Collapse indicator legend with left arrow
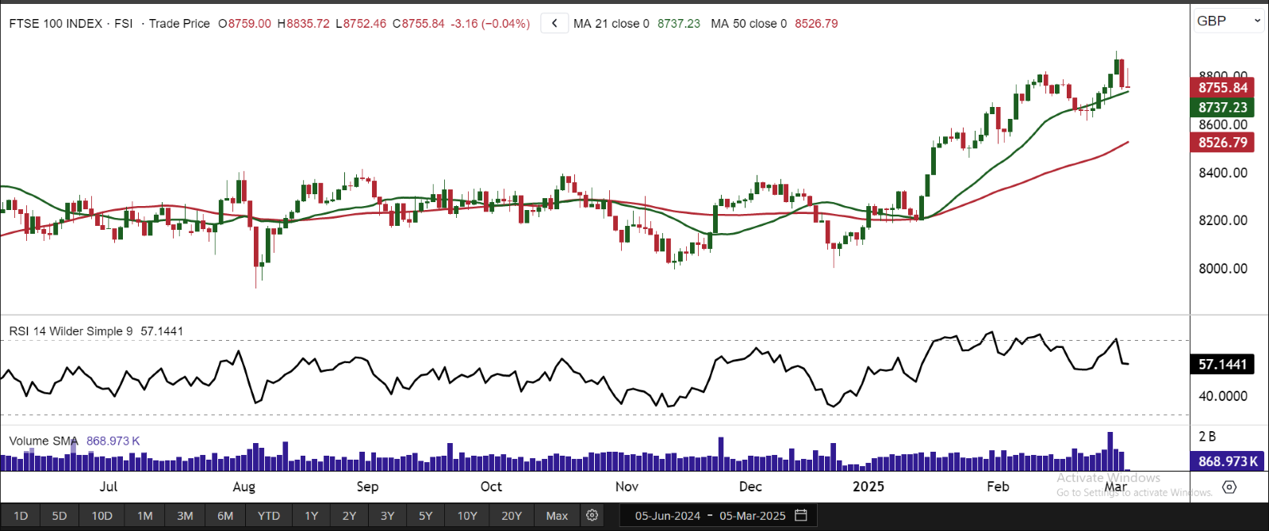Viewport: 1269px width, 531px height. click(554, 24)
